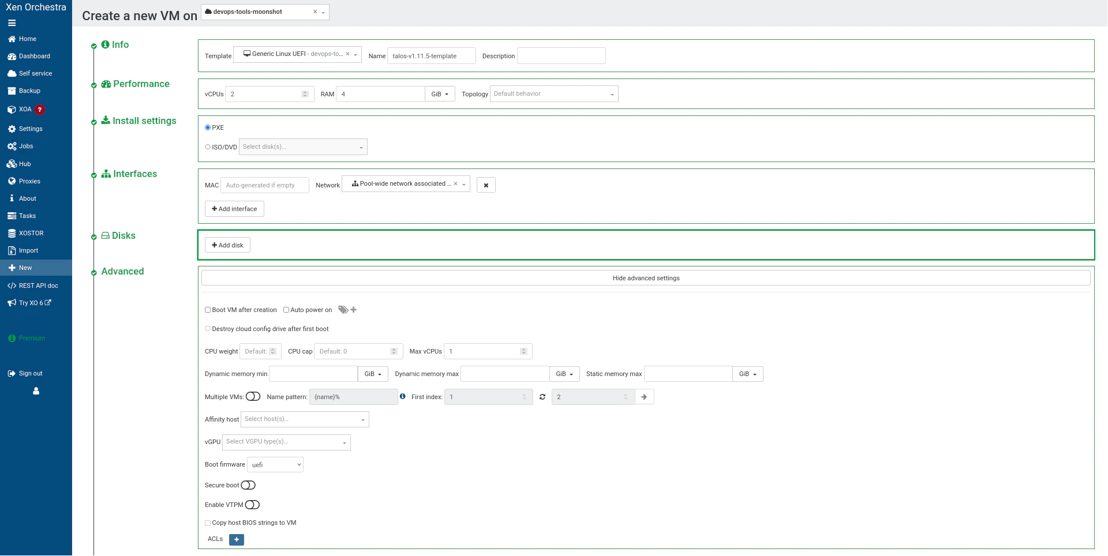The height and width of the screenshot is (556, 1108).
Task: Select the ISO/DVD boot option
Action: 207,146
